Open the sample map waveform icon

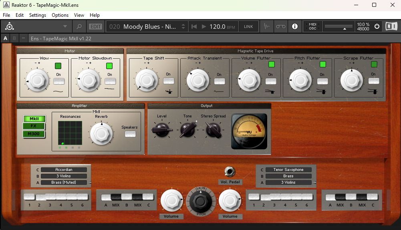pyautogui.click(x=267, y=26)
